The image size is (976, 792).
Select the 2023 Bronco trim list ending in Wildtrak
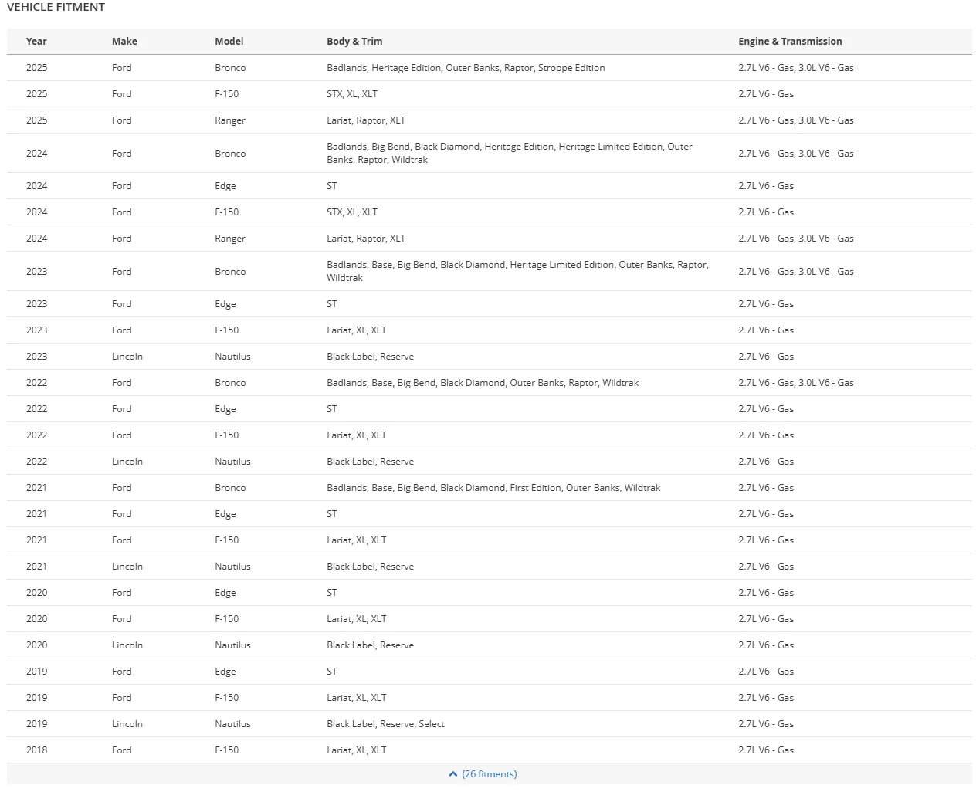pos(518,271)
